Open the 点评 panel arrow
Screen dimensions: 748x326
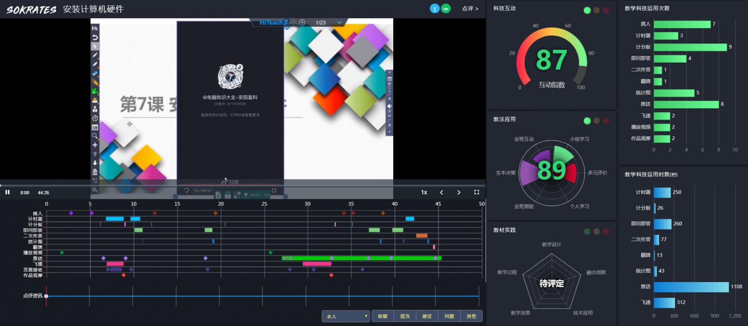pos(470,8)
